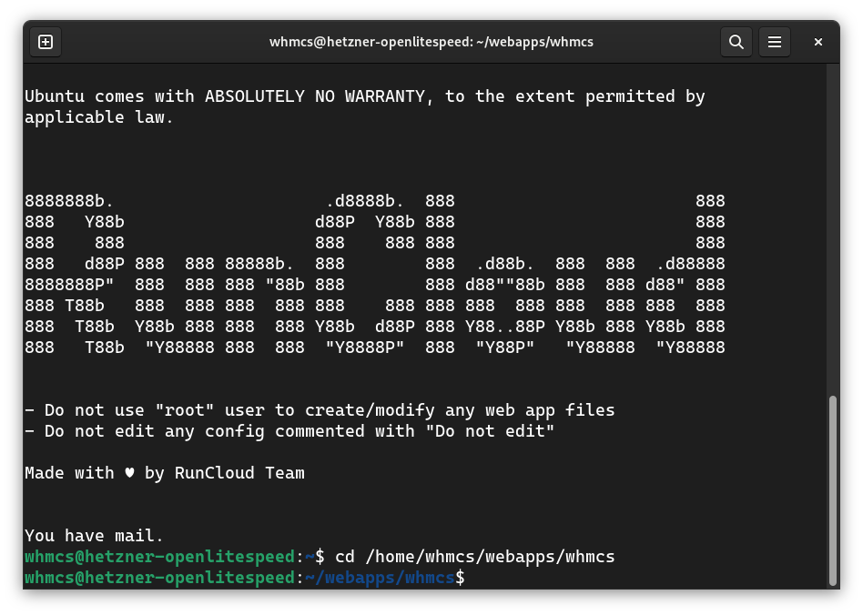Open the hamburger main menu

pos(775,42)
